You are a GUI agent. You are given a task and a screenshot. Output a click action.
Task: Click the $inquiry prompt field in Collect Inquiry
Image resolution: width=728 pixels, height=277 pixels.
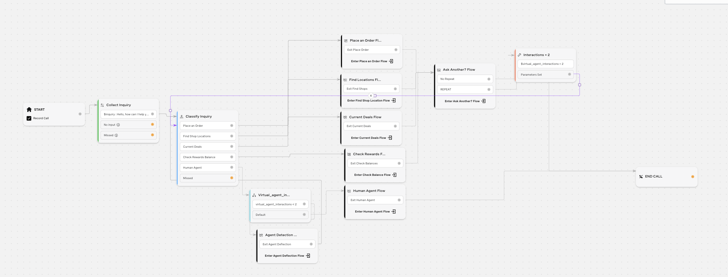pos(129,114)
